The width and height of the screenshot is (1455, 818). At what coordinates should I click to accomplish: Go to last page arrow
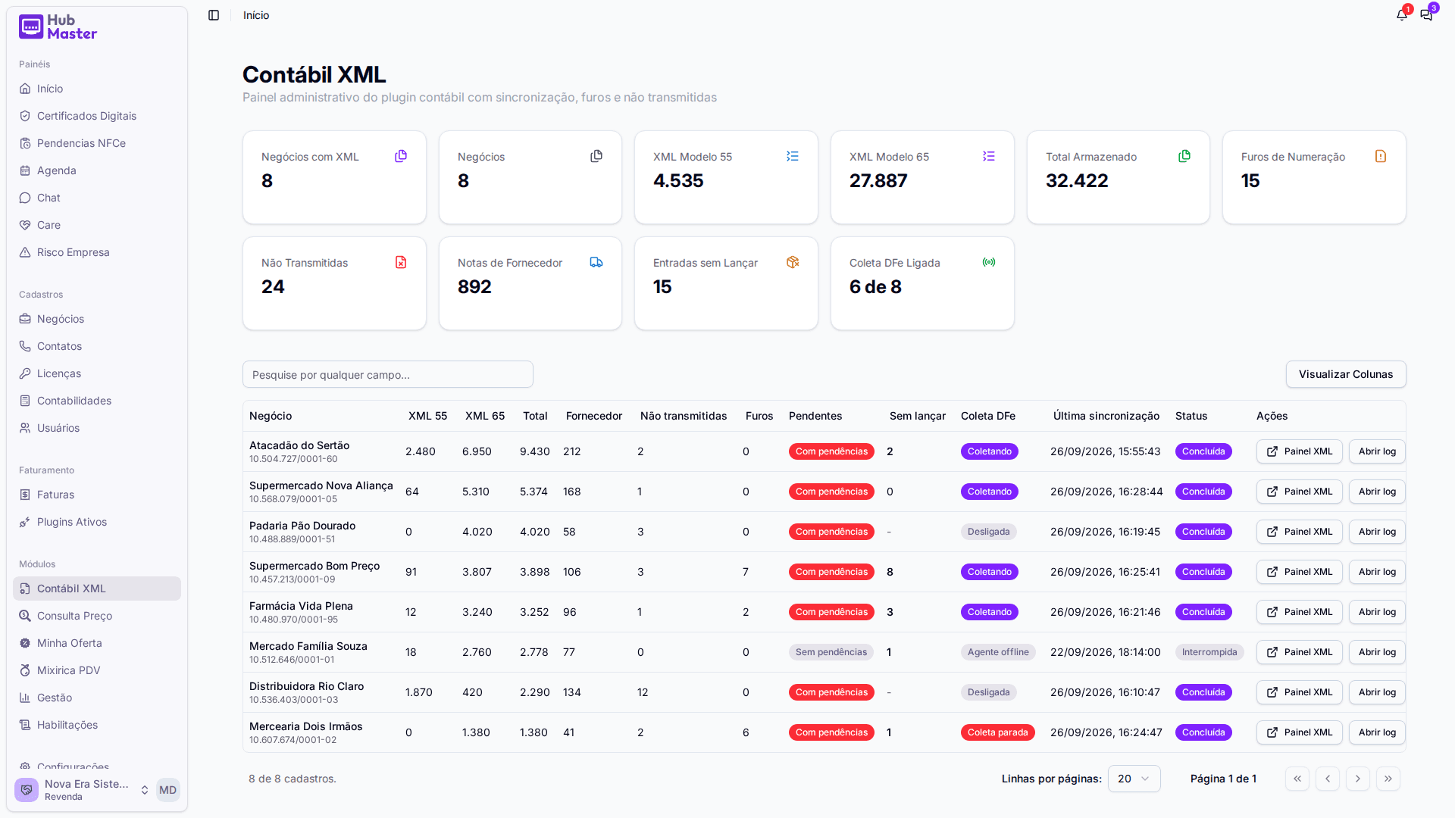click(x=1388, y=779)
